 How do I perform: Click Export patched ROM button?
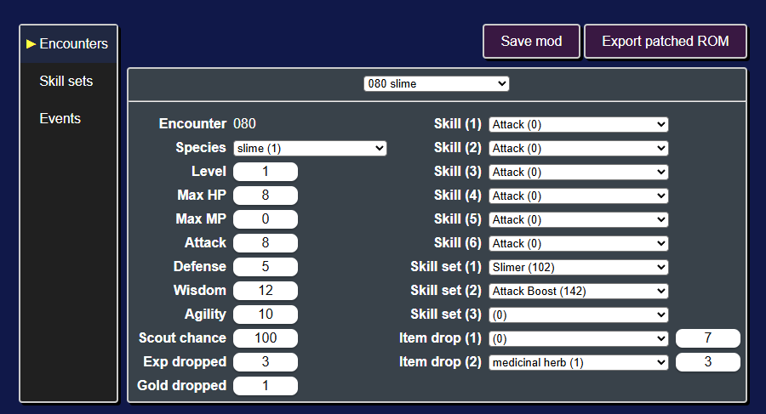point(666,42)
